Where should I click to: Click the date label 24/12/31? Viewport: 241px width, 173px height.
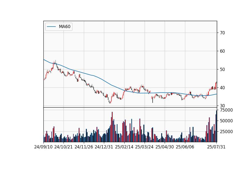104,147
